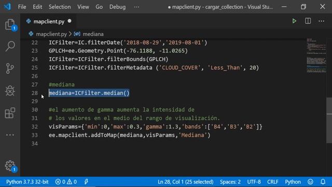The height and width of the screenshot is (187, 332).
Task: Click the editor minimap
Action: (x=316, y=56)
